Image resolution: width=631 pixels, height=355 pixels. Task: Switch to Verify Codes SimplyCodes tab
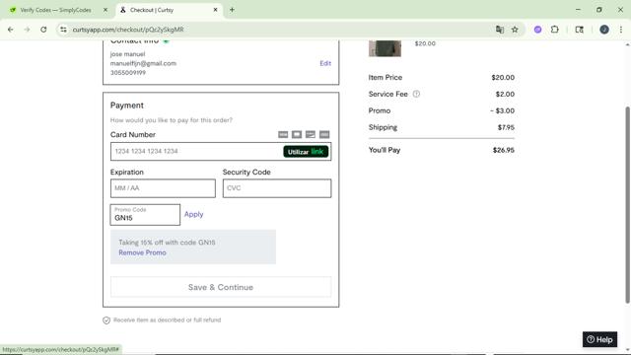[55, 10]
